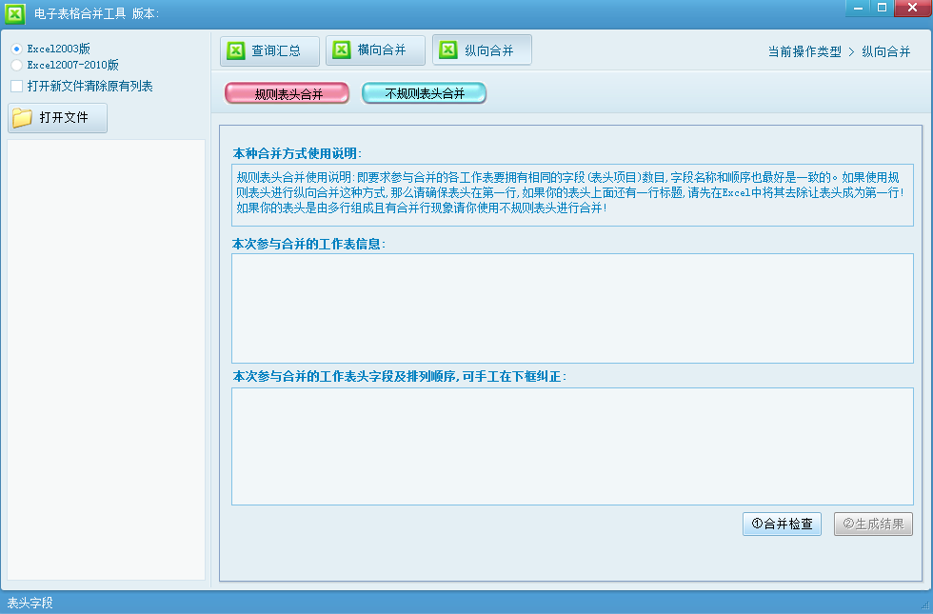Screen dimensions: 933x614
Task: Select the 纵向合并 vertical merge mode
Action: point(481,50)
